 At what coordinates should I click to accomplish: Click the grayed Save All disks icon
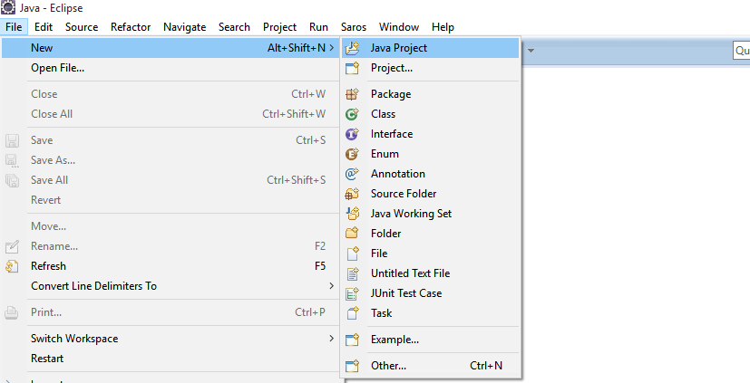[12, 180]
